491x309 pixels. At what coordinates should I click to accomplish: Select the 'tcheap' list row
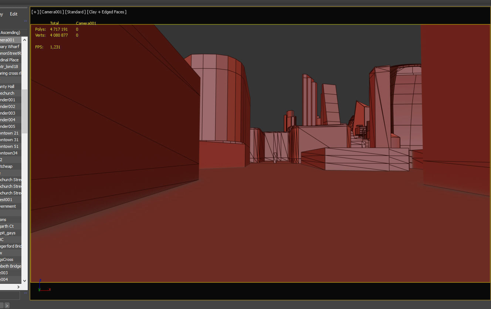pyautogui.click(x=11, y=166)
